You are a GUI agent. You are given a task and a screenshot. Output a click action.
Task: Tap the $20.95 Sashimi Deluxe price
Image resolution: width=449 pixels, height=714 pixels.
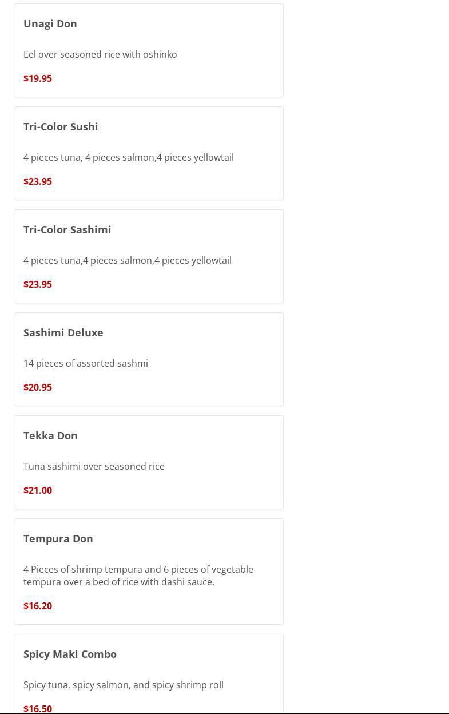(38, 387)
